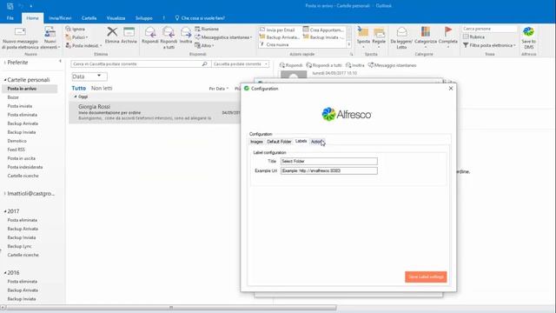Click the Che cosa si vuole fare box
556x313 pixels.
click(201, 18)
